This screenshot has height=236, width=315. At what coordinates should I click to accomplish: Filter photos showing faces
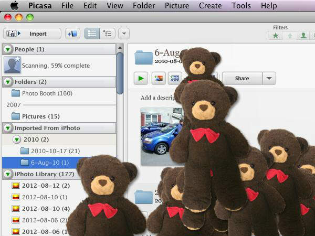tap(303, 36)
